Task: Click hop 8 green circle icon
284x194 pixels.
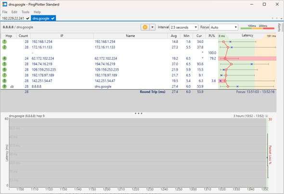Action: 4,81
